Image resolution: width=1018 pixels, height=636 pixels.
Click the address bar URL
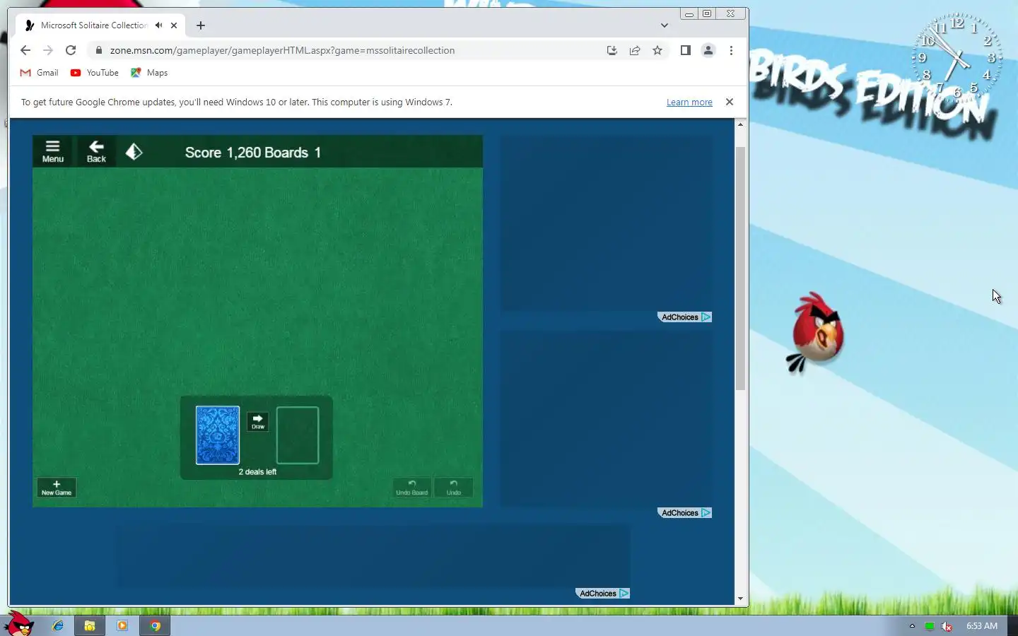tap(282, 50)
